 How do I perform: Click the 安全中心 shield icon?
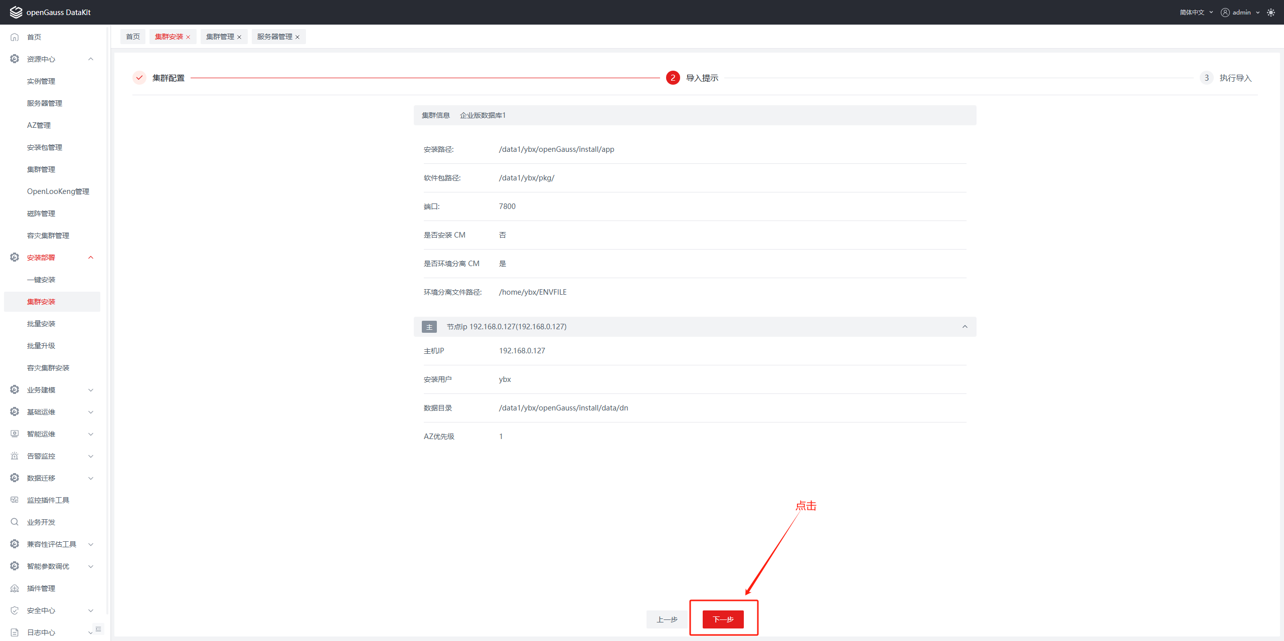click(15, 610)
